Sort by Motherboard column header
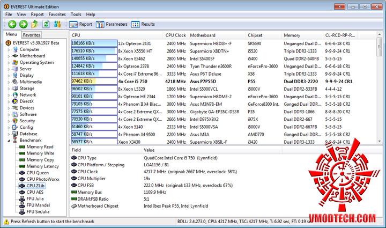 pos(217,35)
